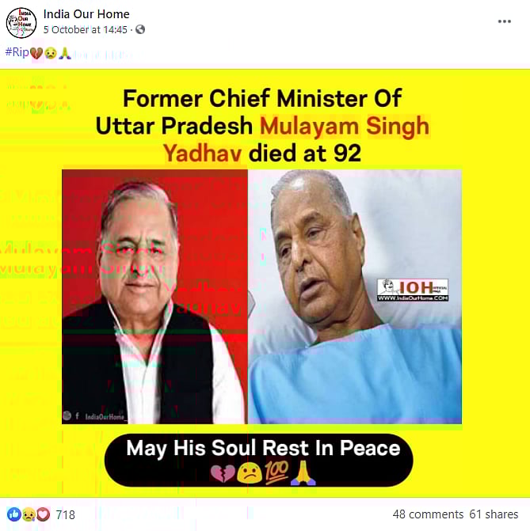This screenshot has height=531, width=530.
Task: Open the 718 reactions count
Action: coord(65,514)
